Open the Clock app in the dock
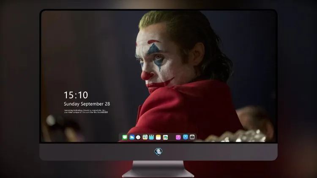 tap(138, 137)
